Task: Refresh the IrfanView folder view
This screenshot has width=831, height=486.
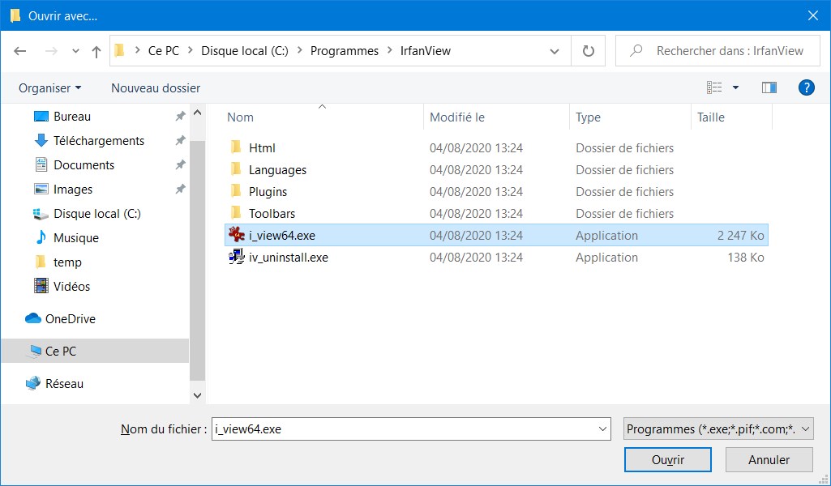Action: [589, 51]
